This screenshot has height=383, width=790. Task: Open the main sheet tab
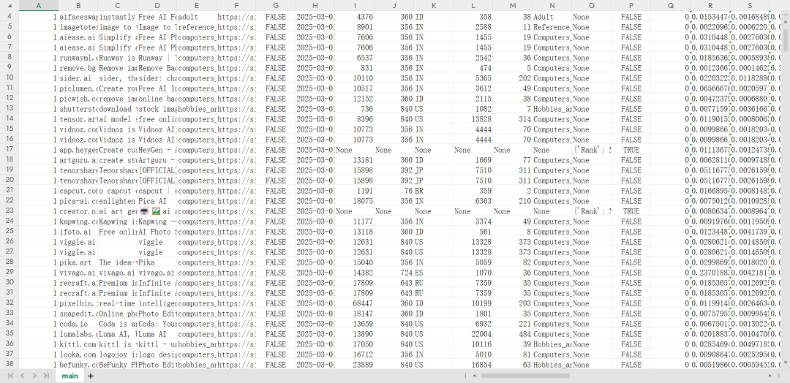(69, 376)
